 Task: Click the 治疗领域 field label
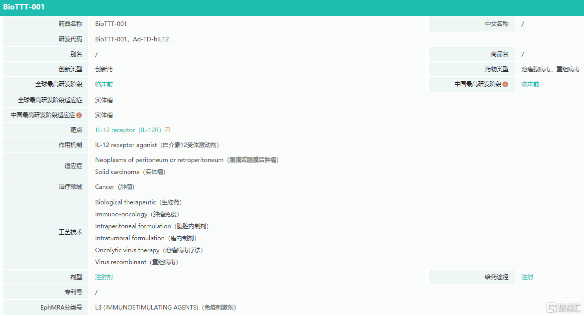coord(70,187)
